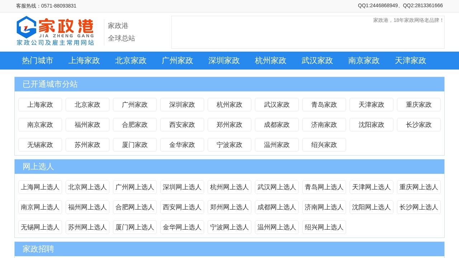Visit the 青岛家政 city station
The height and width of the screenshot is (258, 459).
324,105
